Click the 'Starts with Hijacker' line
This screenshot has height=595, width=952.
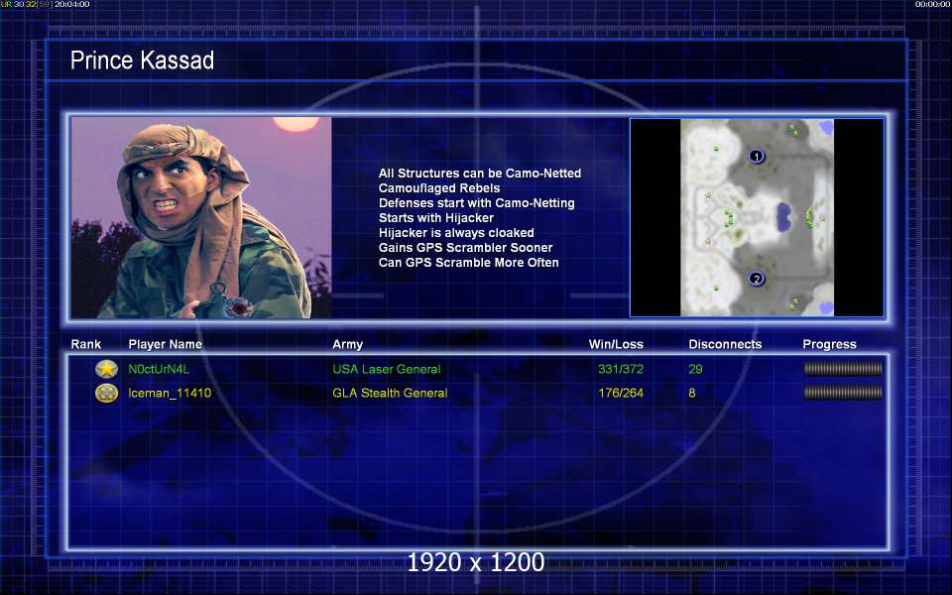tap(436, 217)
